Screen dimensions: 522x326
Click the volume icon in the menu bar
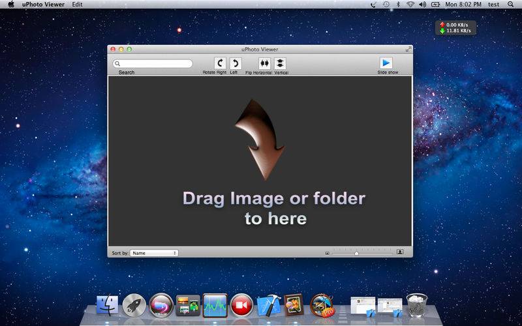click(422, 5)
